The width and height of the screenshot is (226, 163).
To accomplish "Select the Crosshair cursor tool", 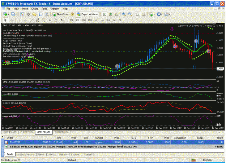I will point(12,20).
